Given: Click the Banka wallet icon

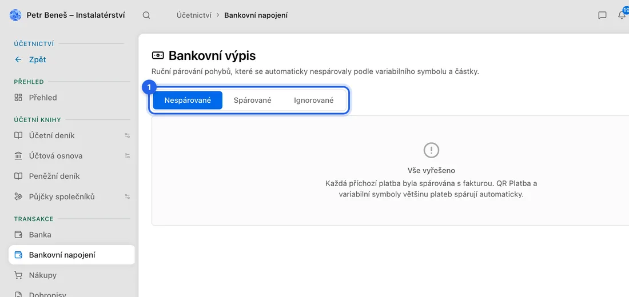Looking at the screenshot, I should pyautogui.click(x=18, y=235).
